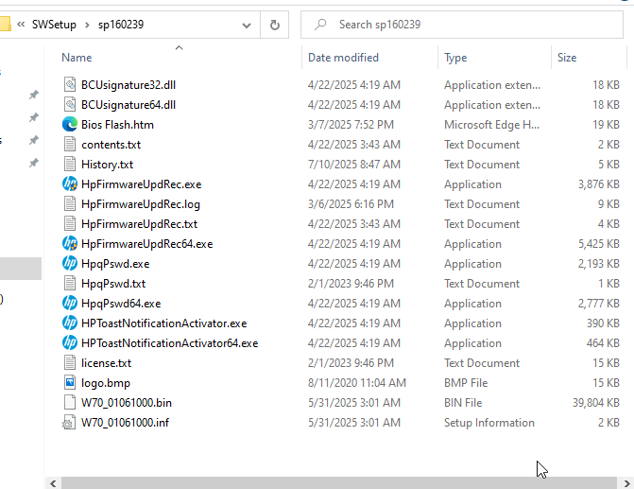Open the address bar history dropdown

click(x=247, y=26)
